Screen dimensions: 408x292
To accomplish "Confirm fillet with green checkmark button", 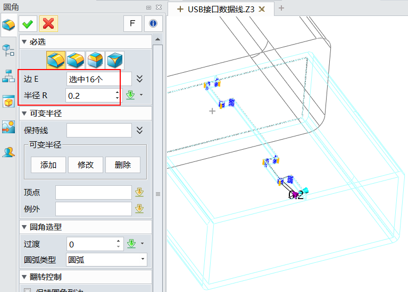I will point(28,23).
